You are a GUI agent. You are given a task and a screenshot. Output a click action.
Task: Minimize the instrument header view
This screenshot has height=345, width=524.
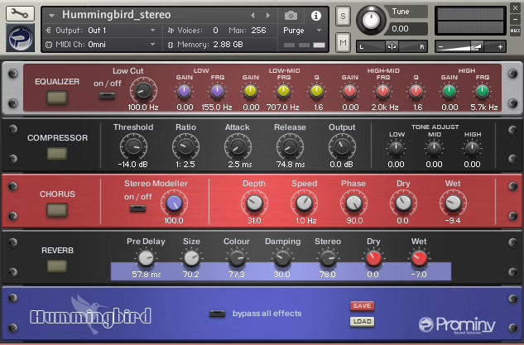click(x=515, y=19)
